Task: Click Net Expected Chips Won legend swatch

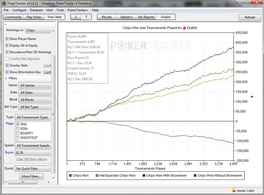Action: tap(97, 175)
